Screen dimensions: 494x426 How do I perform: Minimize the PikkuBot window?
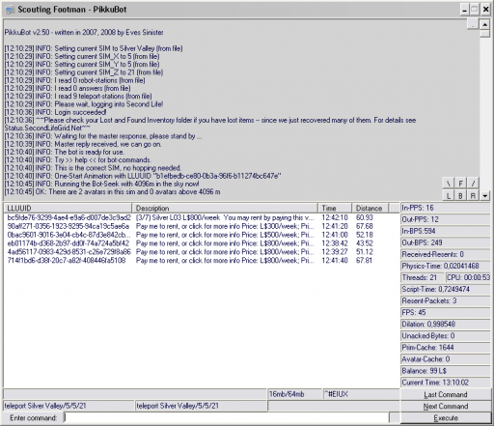tap(465, 10)
